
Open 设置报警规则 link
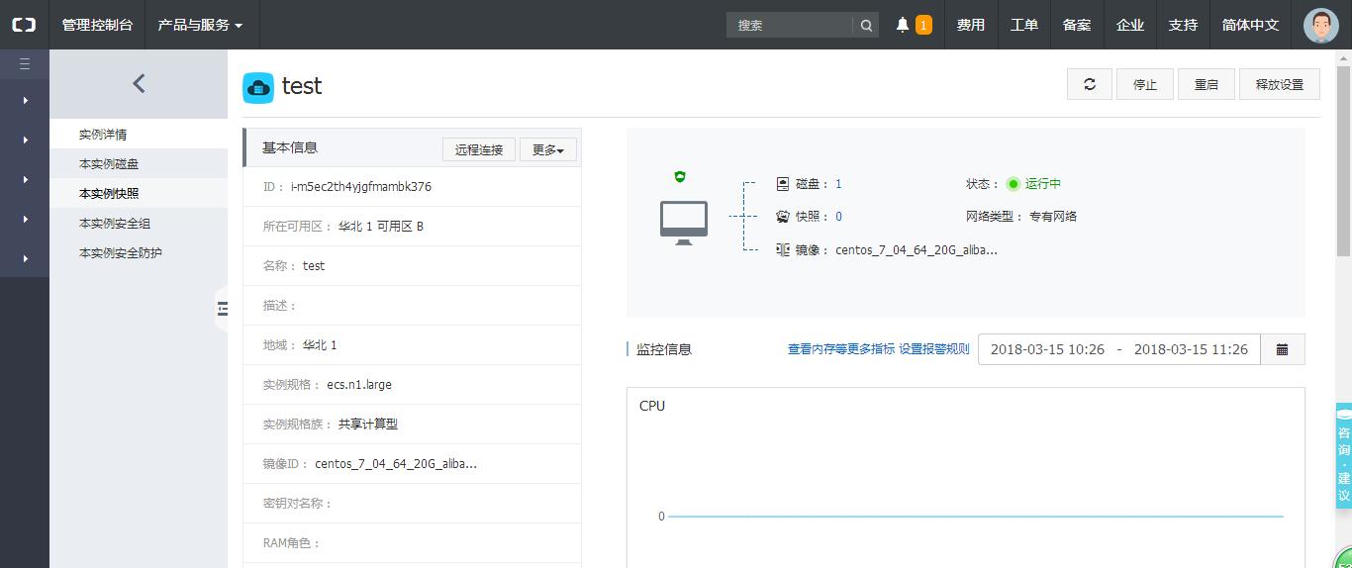click(934, 349)
